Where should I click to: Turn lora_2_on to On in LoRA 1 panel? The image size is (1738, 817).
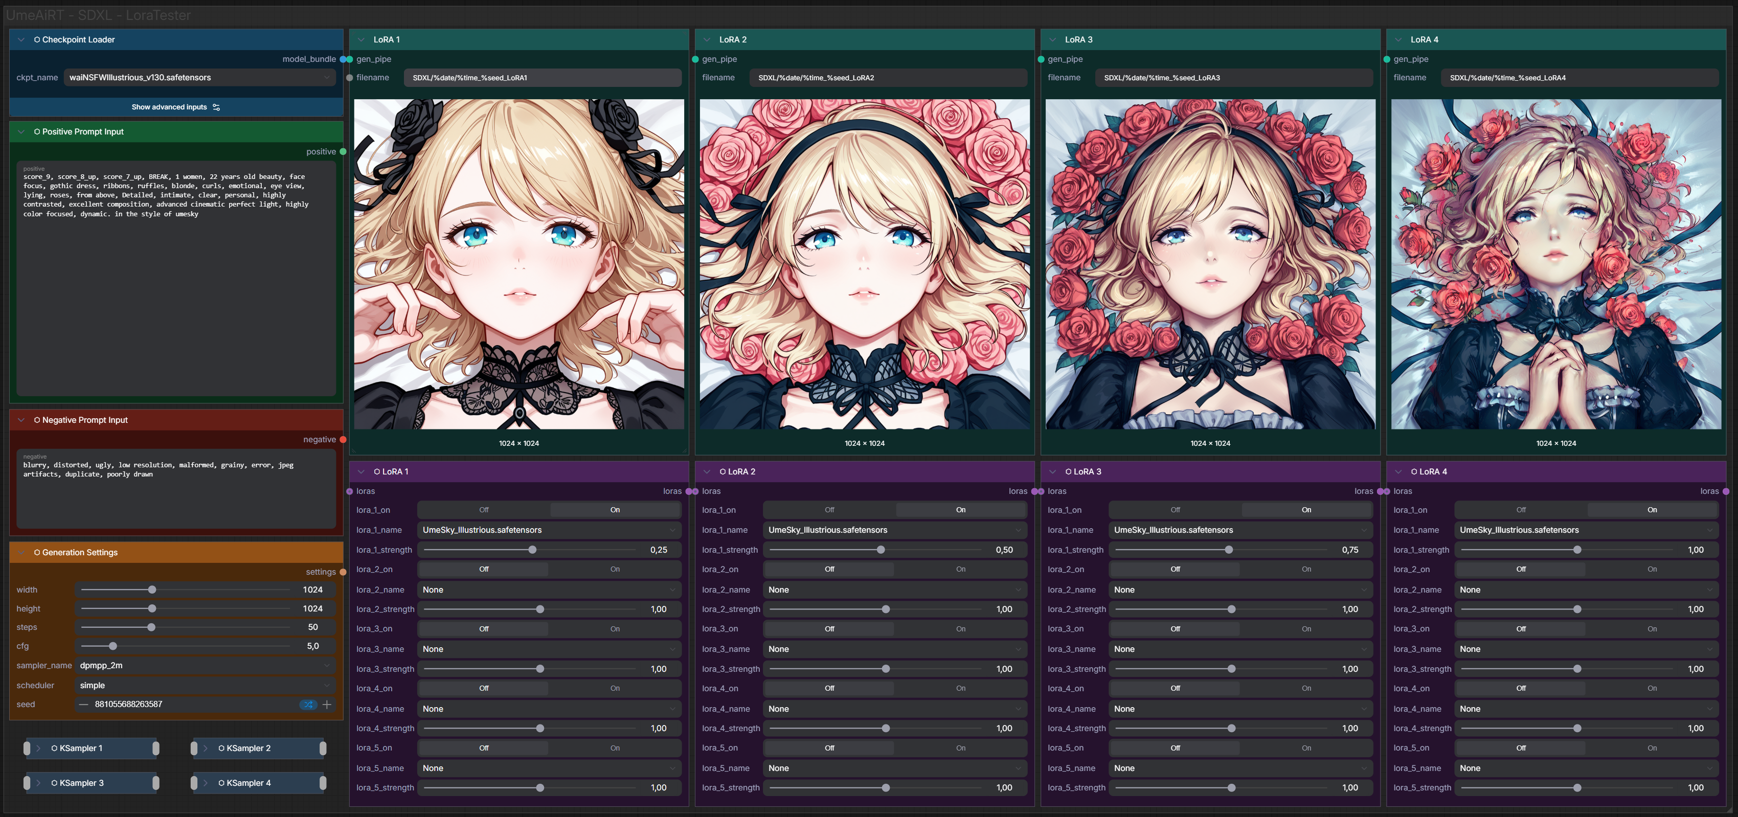point(615,570)
